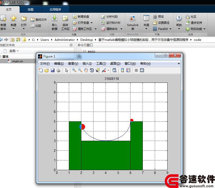The image size is (215, 188).
Task: Click the Set Path (设置路径) icon
Action: [x=155, y=23]
